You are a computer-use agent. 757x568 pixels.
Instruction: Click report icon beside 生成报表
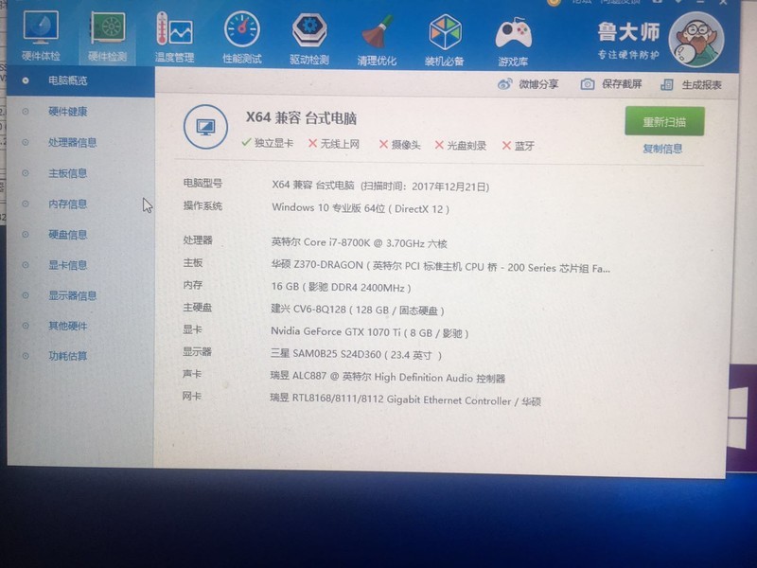pos(667,85)
